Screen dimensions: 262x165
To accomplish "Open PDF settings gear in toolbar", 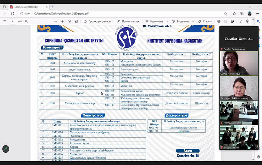I will (248, 21).
